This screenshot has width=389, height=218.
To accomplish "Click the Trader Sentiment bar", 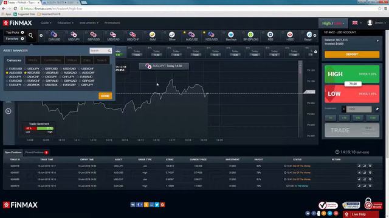I will click(39, 128).
